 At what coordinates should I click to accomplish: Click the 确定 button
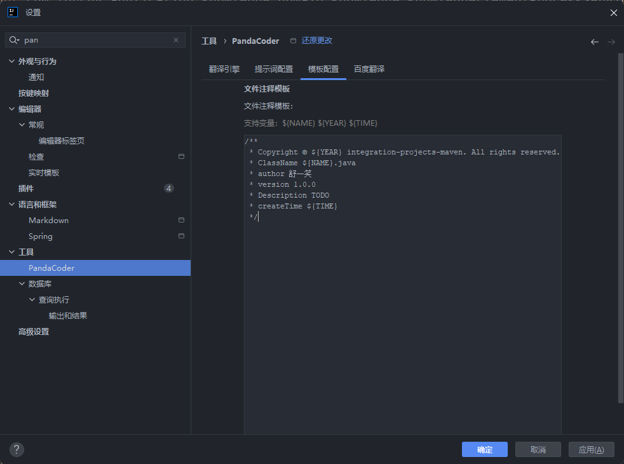coord(485,449)
